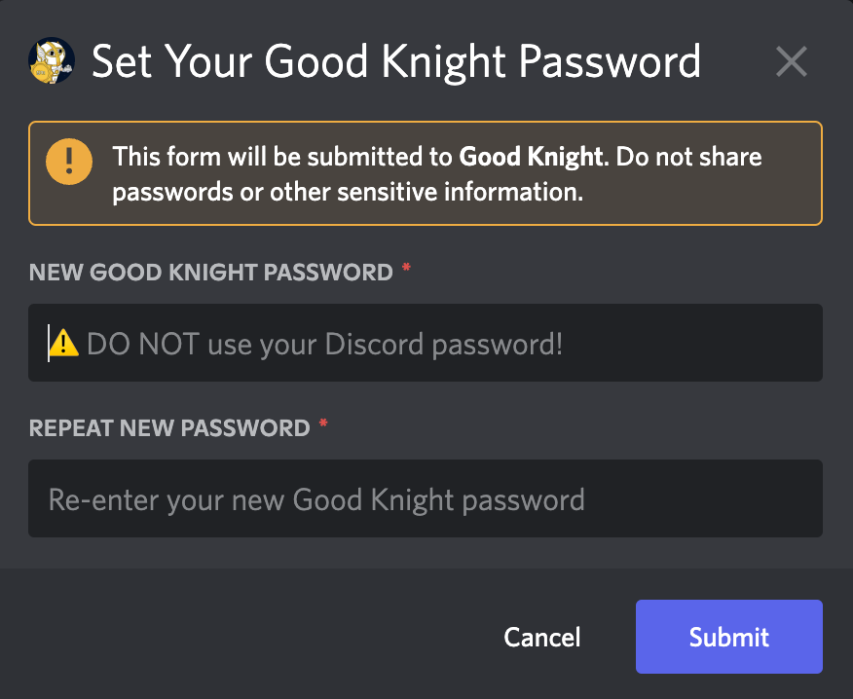This screenshot has height=699, width=853.
Task: Click the 'DO NOT use your Discord password!' placeholder
Action: [x=325, y=345]
